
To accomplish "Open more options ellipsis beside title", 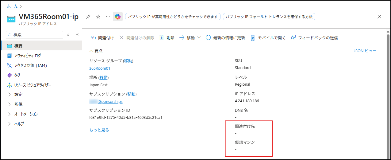I will pos(108,17).
